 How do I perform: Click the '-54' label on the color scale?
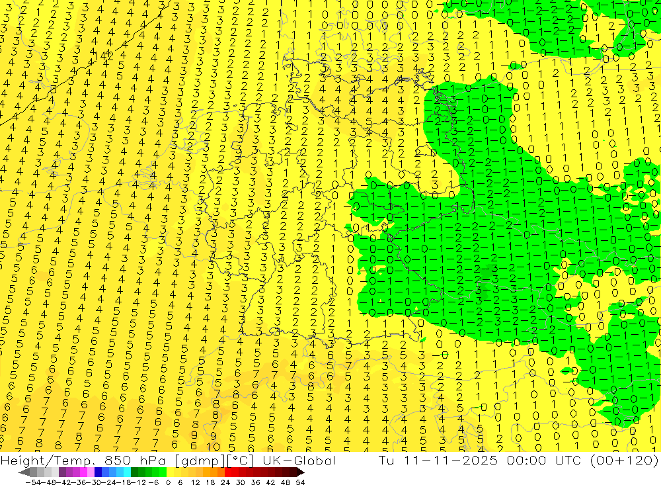coord(33,482)
